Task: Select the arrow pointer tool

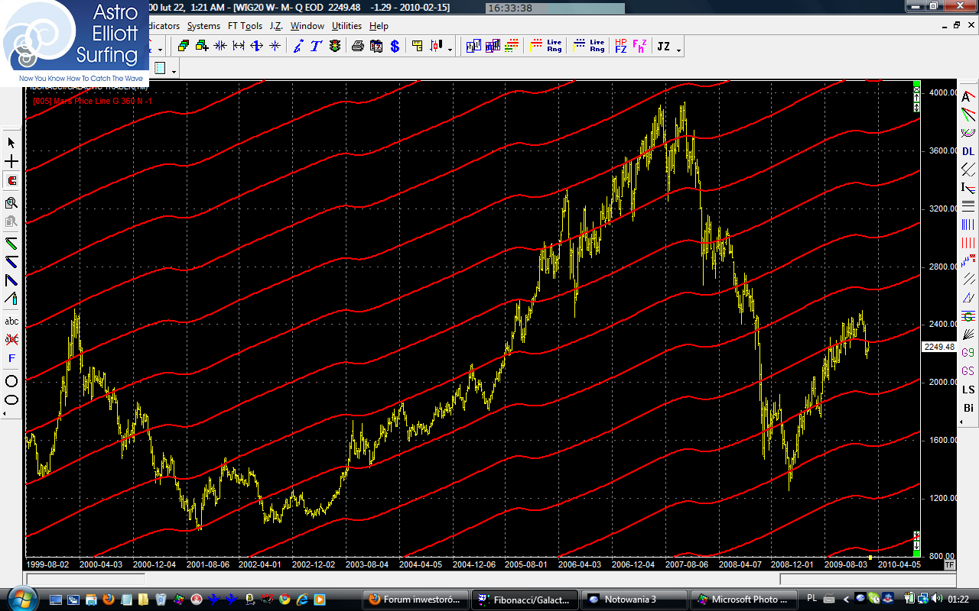Action: [x=11, y=143]
